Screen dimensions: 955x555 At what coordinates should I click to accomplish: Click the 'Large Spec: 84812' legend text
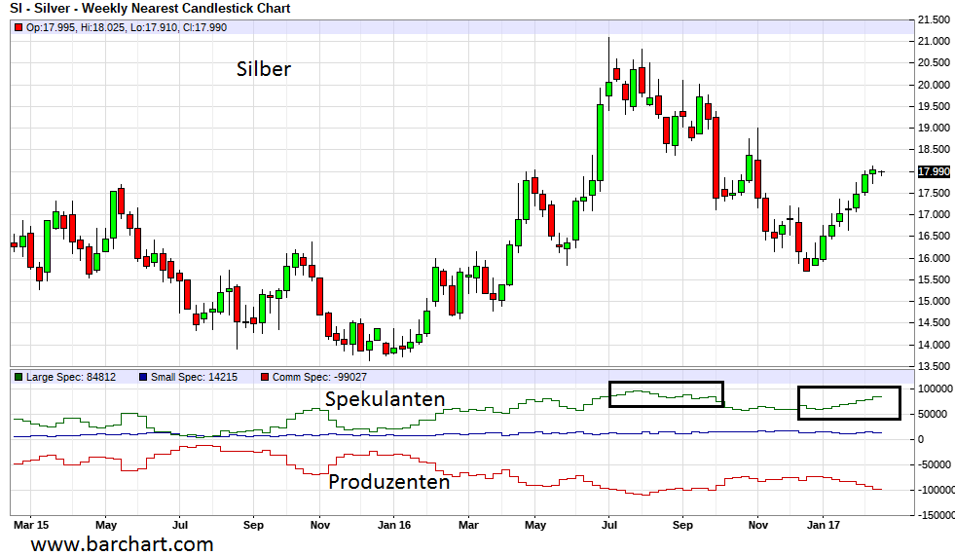pyautogui.click(x=70, y=377)
